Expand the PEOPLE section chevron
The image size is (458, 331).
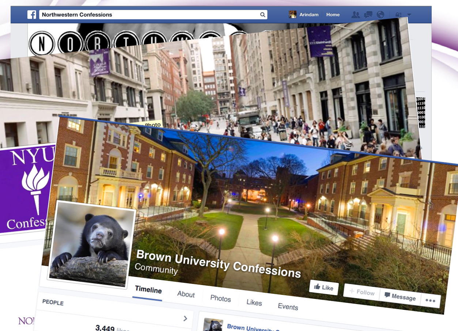pyautogui.click(x=185, y=319)
